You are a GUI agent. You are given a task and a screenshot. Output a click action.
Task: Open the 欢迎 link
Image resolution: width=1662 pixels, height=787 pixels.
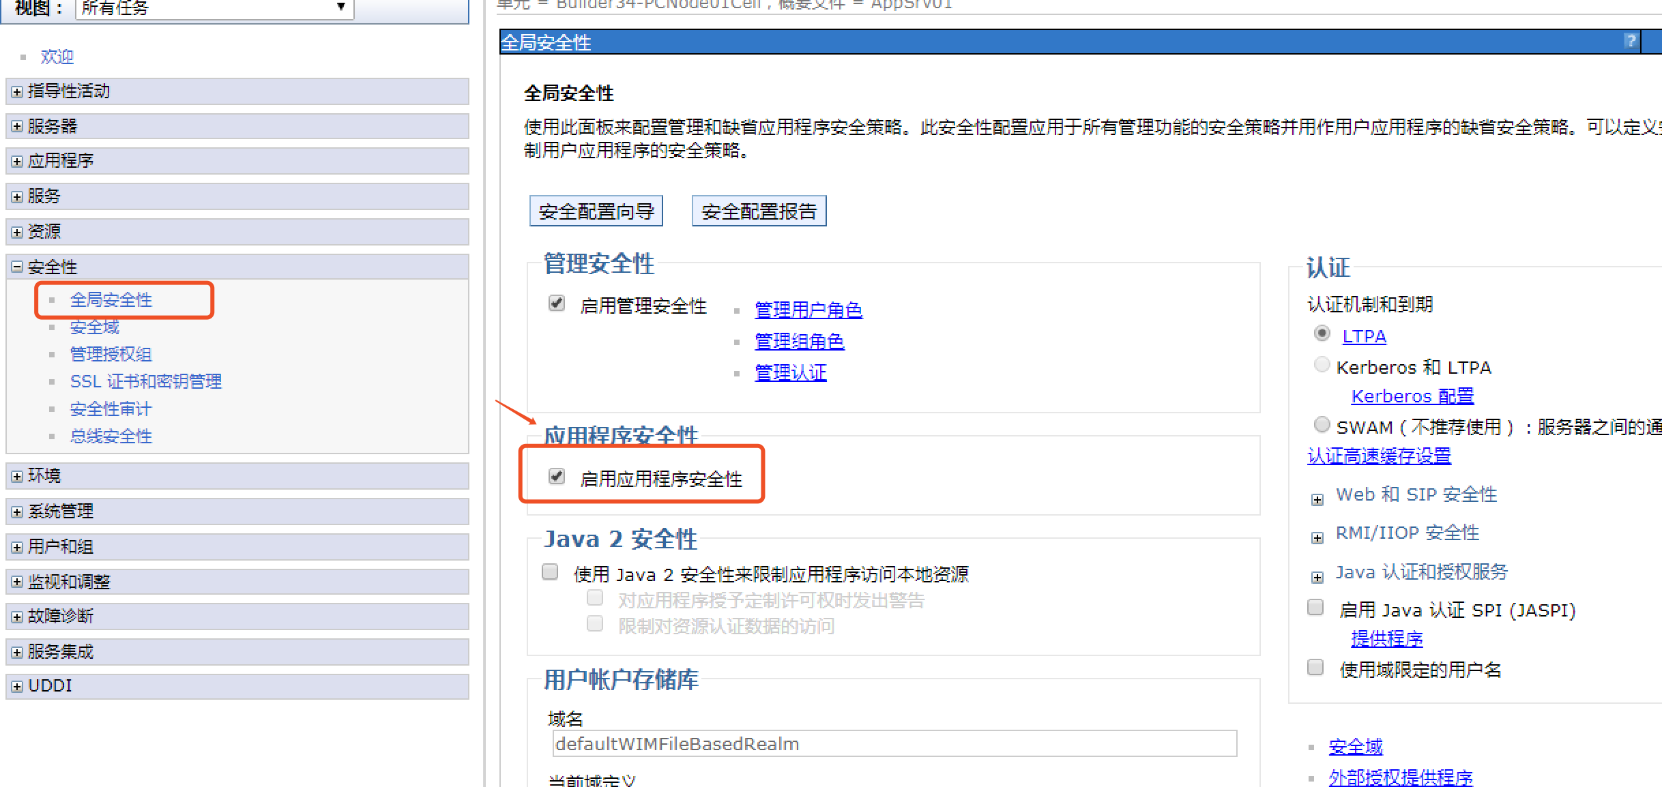57,57
